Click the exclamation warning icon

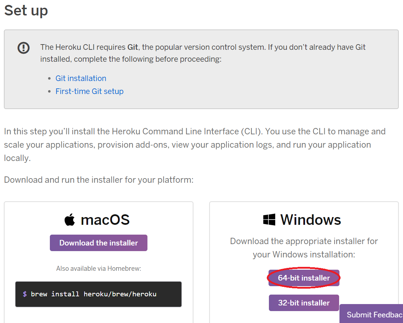click(x=23, y=48)
